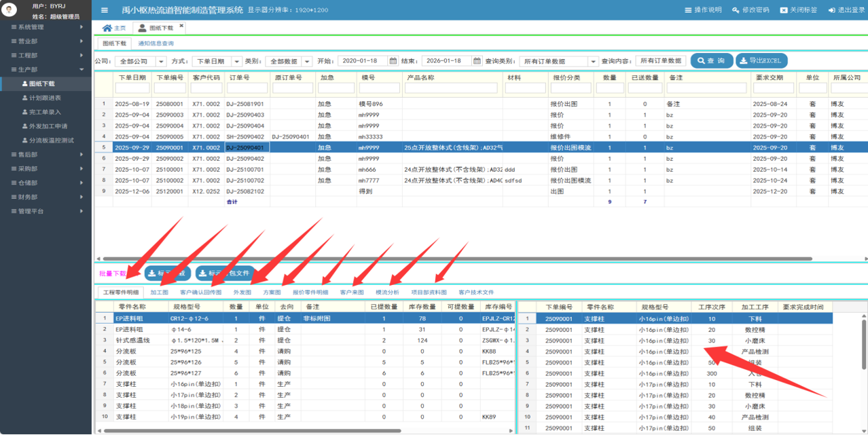Click the 关闭标签 icon in header

coord(784,10)
